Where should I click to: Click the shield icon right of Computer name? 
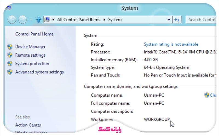[x=207, y=95]
